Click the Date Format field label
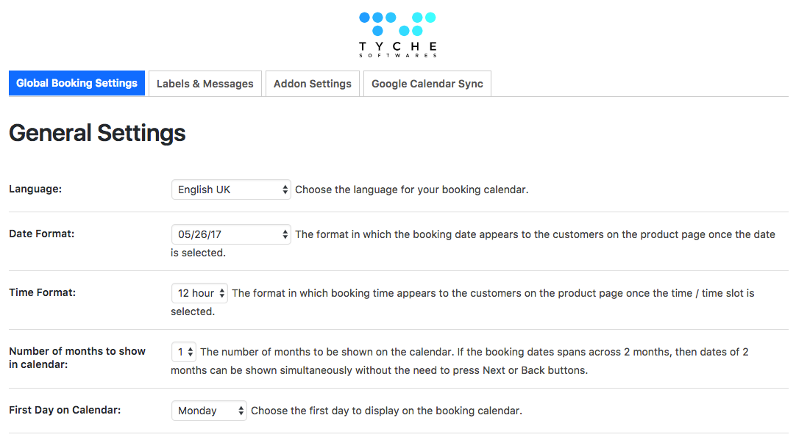This screenshot has width=796, height=440. pyautogui.click(x=42, y=234)
